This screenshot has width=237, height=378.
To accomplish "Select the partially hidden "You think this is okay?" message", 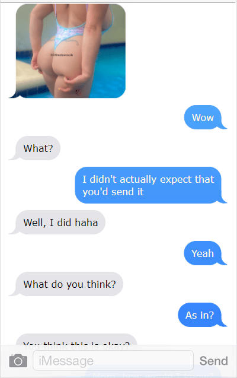I will [x=76, y=340].
